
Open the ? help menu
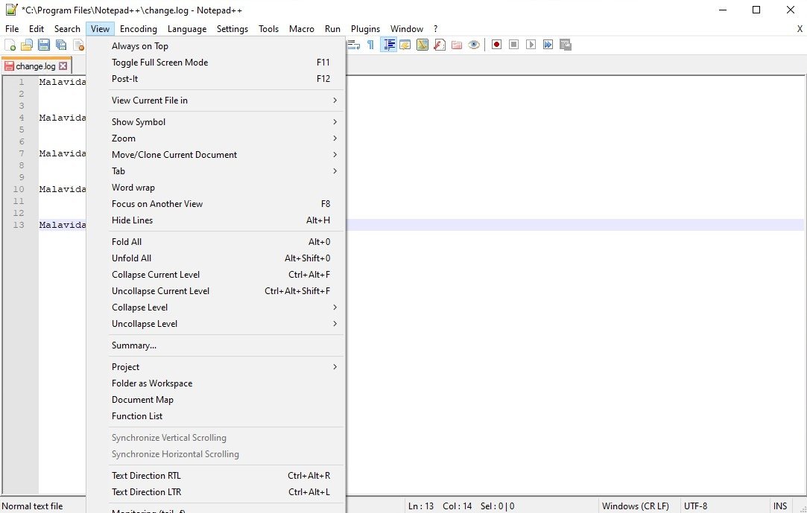[435, 29]
